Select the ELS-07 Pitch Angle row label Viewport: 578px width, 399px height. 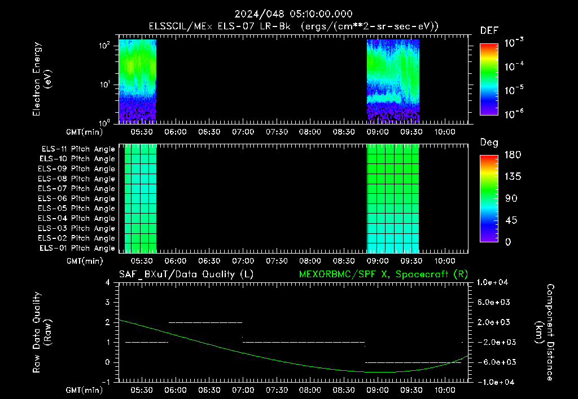[76, 188]
